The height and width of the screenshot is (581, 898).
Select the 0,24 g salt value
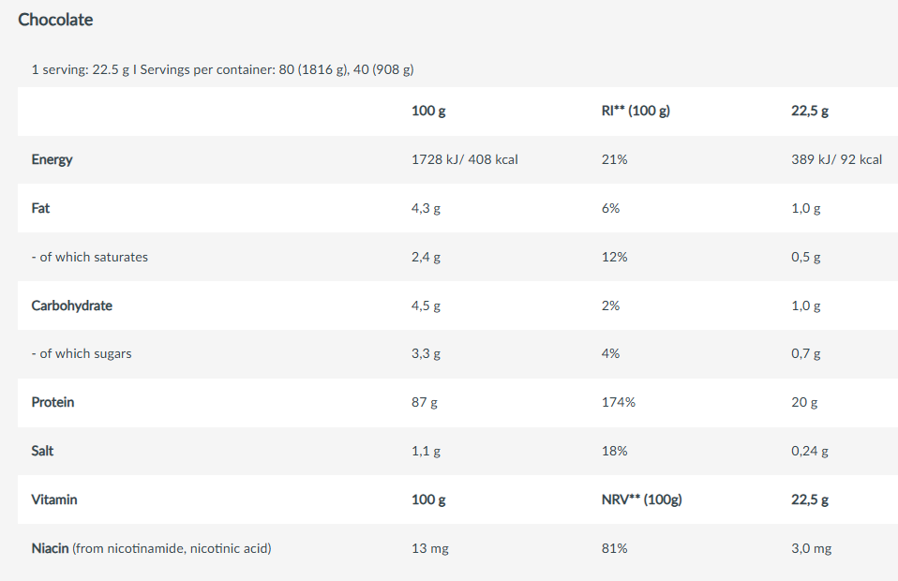810,451
